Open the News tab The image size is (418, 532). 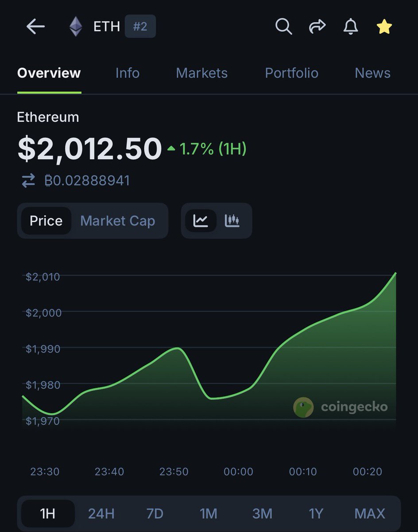372,73
